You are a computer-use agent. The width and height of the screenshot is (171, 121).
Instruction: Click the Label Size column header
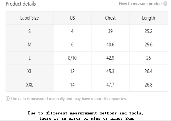30,18
